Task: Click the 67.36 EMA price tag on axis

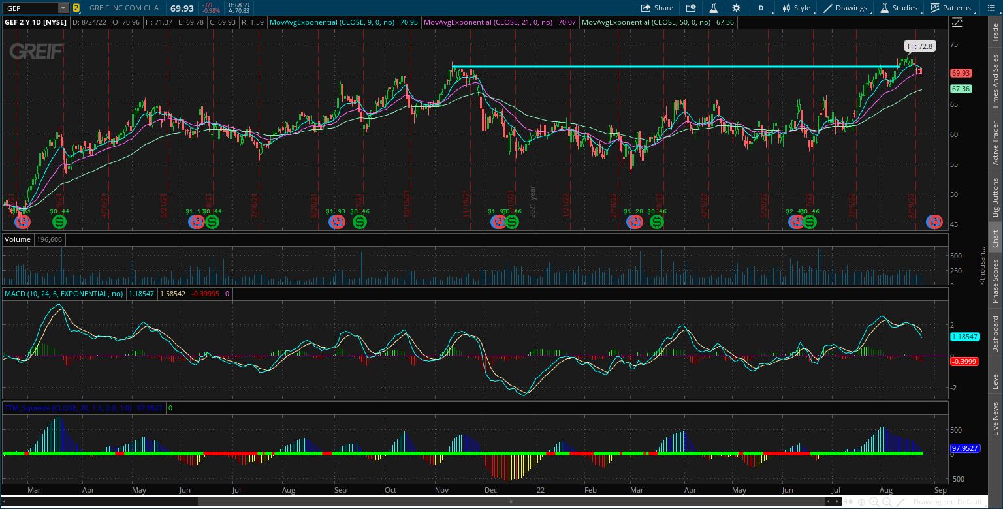Action: pos(961,89)
